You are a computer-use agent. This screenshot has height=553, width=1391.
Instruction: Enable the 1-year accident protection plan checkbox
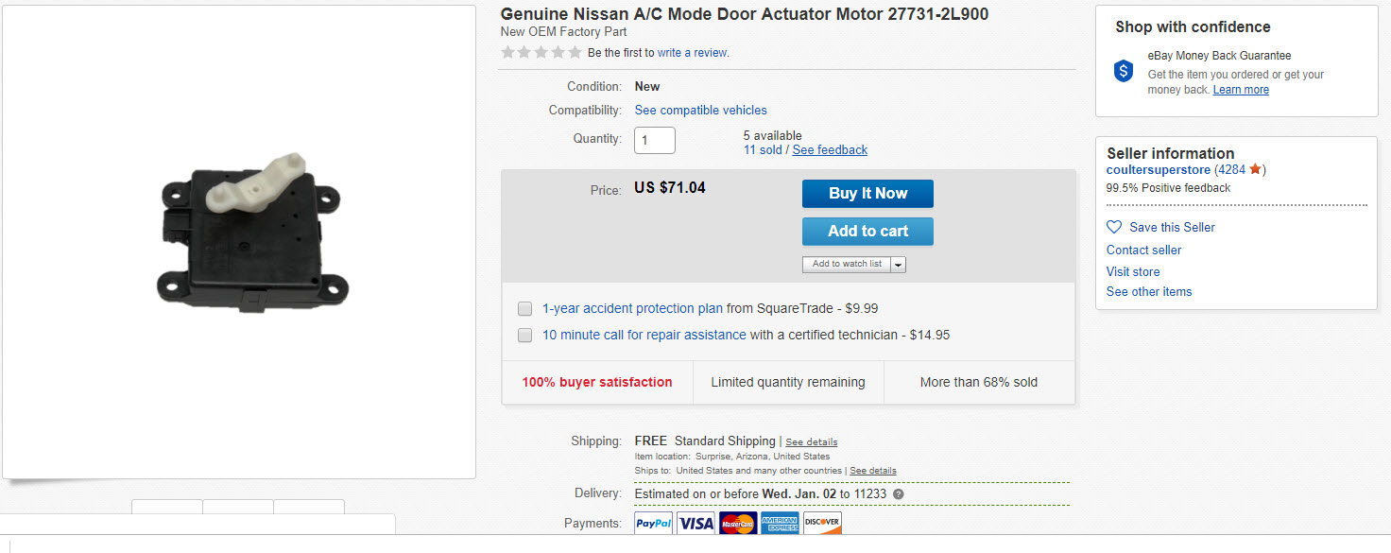pyautogui.click(x=524, y=308)
